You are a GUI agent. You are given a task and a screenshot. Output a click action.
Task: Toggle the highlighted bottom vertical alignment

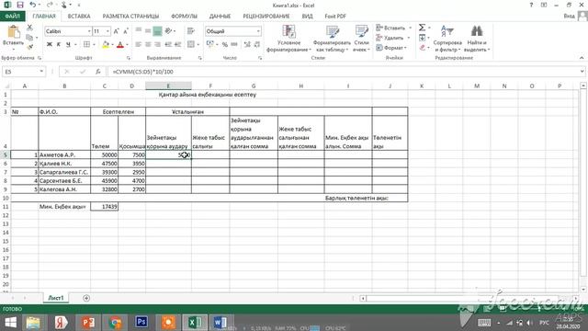click(x=157, y=31)
